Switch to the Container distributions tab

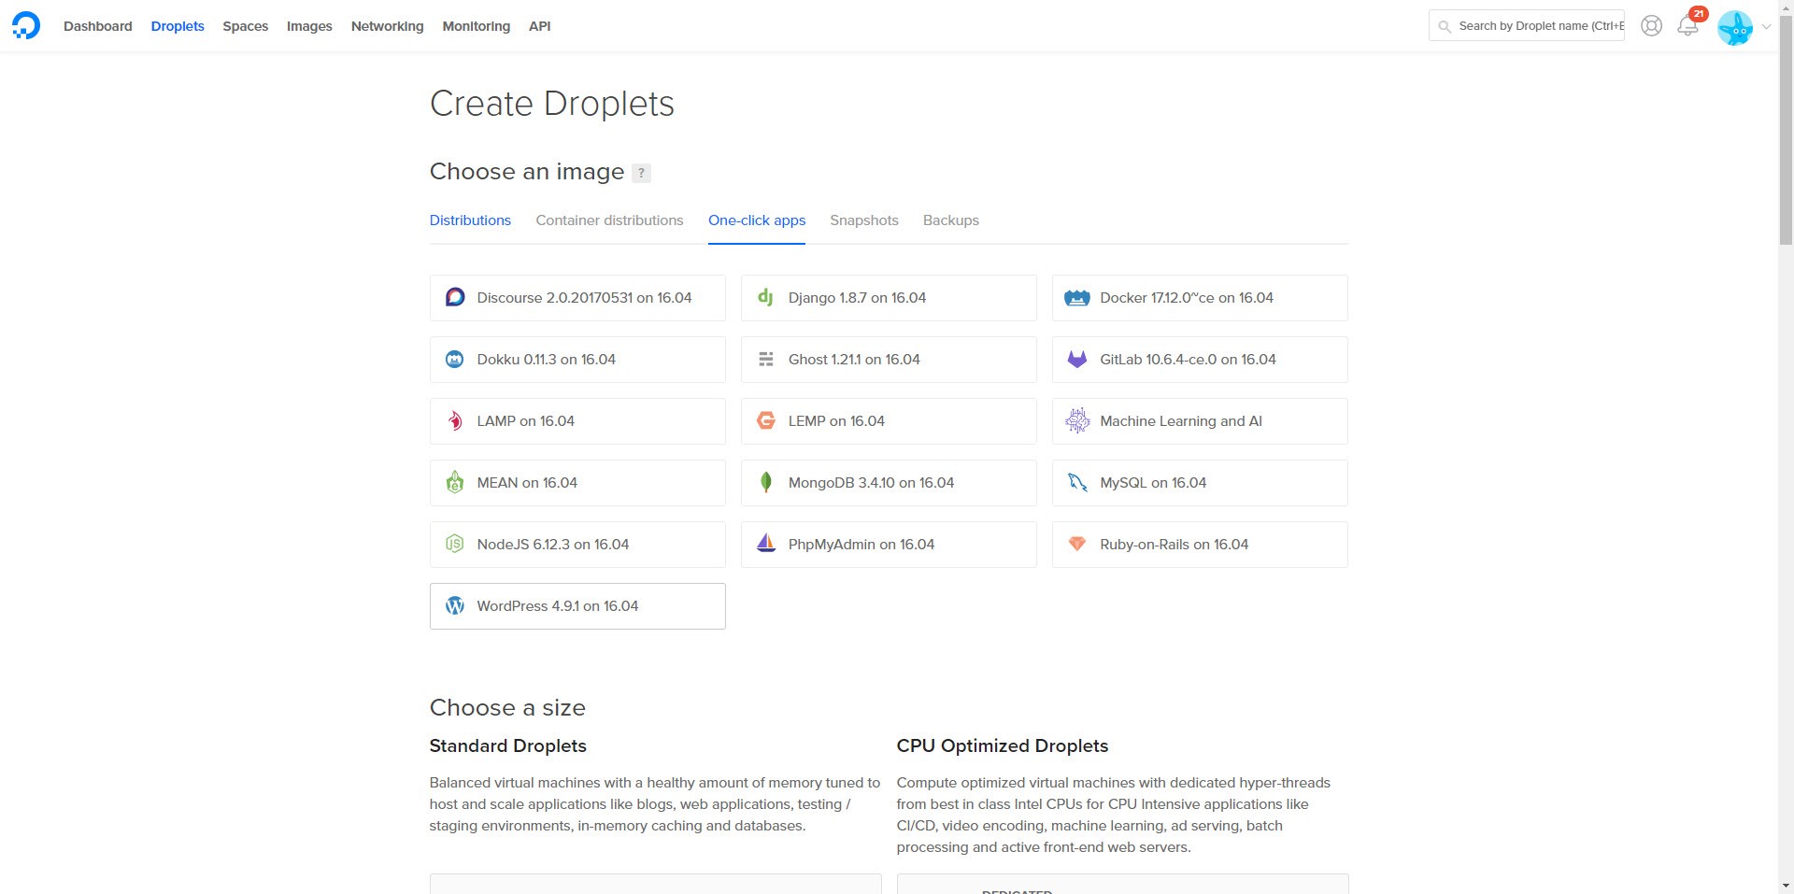[609, 220]
